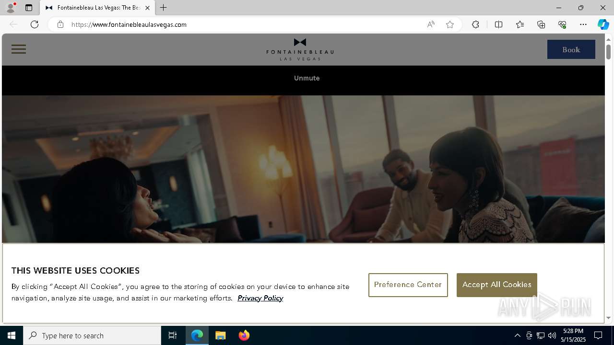Open browser Extensions
Viewport: 614px width, 345px height.
[475, 24]
